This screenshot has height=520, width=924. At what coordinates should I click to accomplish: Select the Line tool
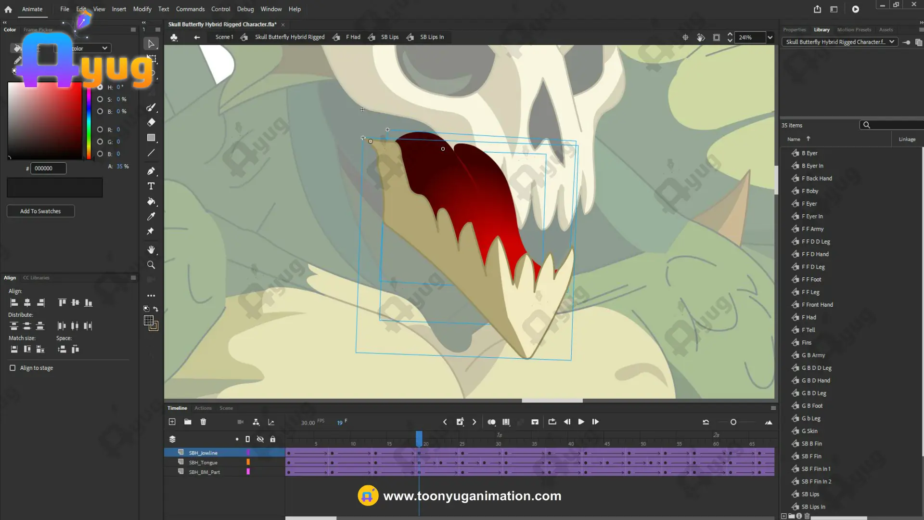coord(151,153)
